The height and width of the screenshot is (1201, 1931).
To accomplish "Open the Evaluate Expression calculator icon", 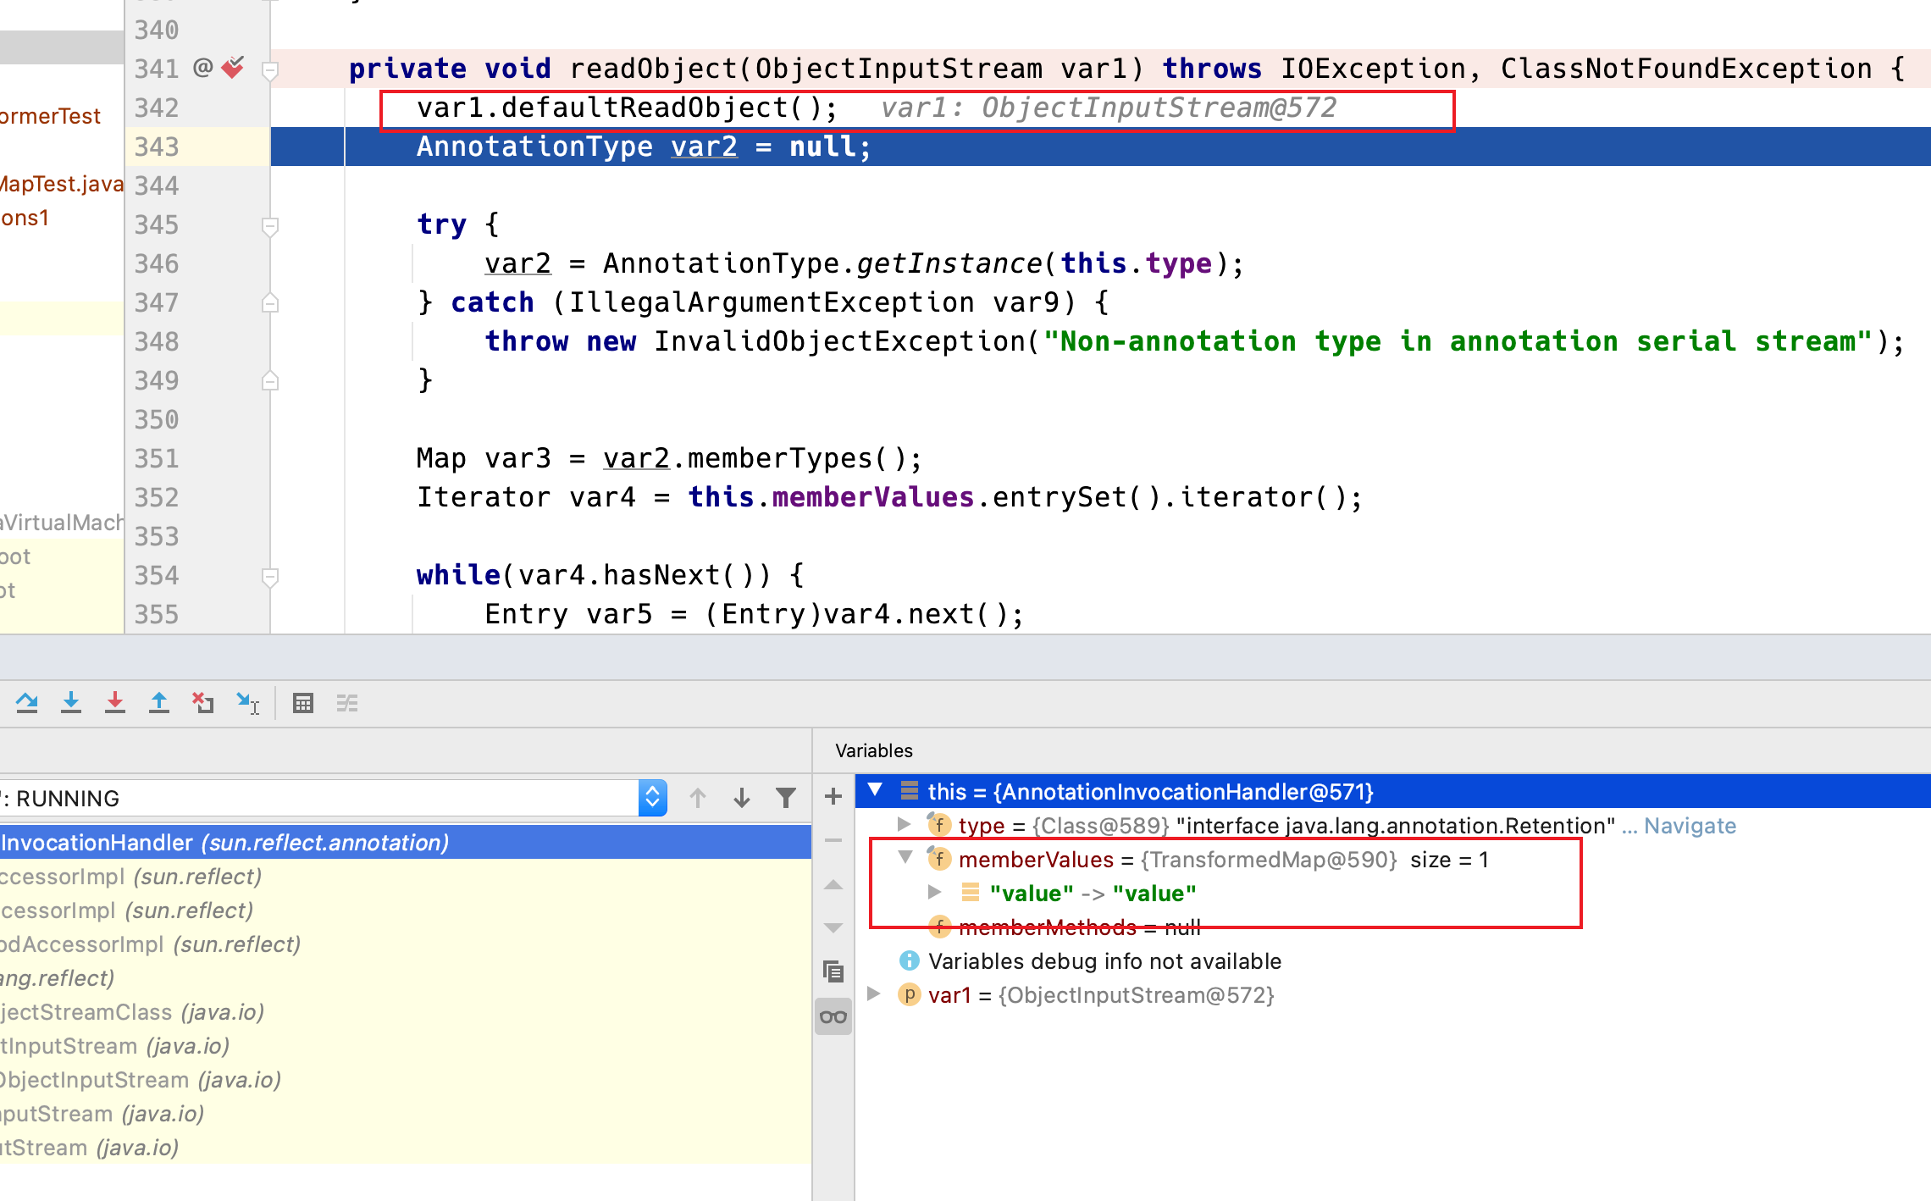I will click(303, 703).
